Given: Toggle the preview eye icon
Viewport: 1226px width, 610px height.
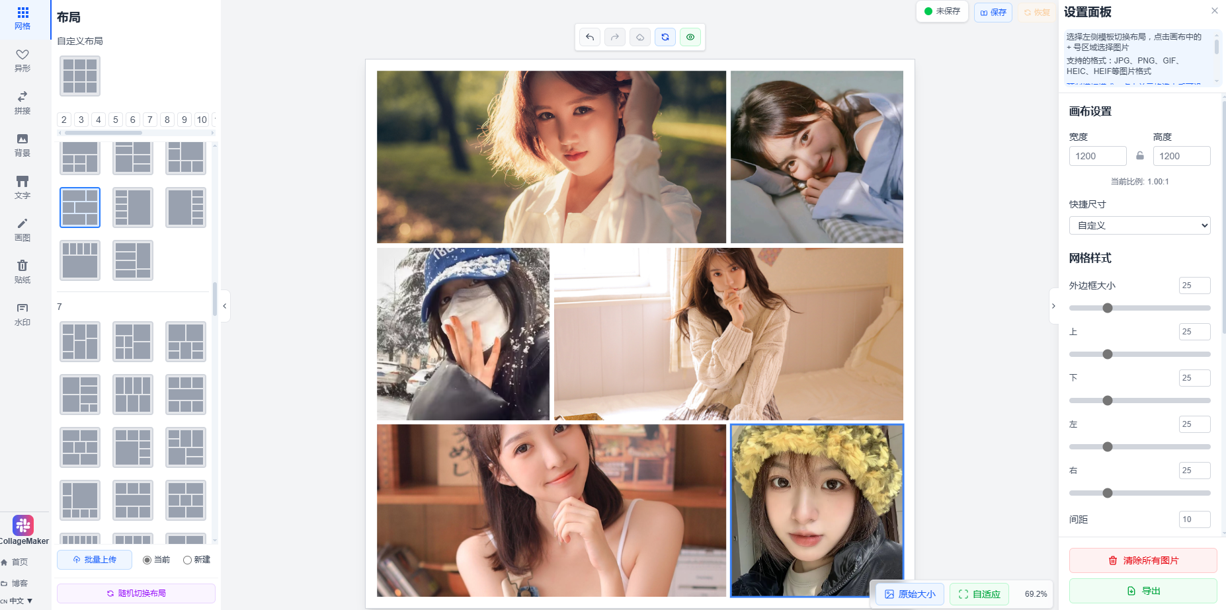Looking at the screenshot, I should pyautogui.click(x=690, y=37).
